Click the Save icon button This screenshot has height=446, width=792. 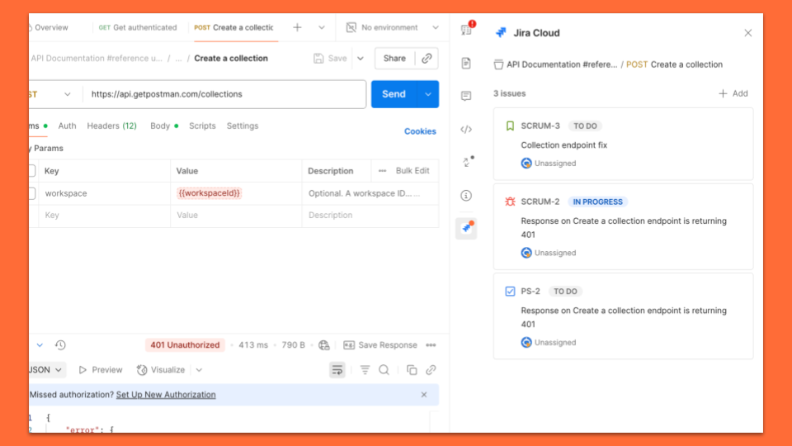point(330,58)
